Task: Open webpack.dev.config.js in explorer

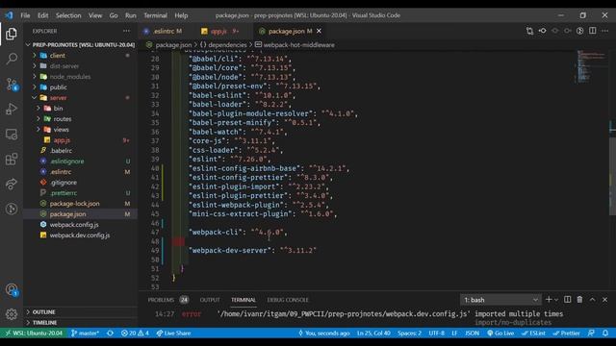Action: point(79,235)
